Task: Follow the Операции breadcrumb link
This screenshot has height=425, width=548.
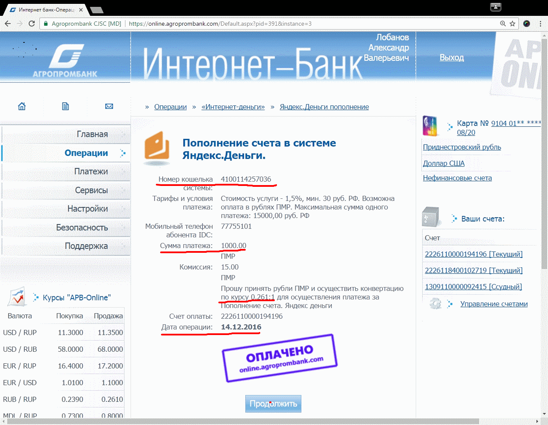Action: (170, 107)
